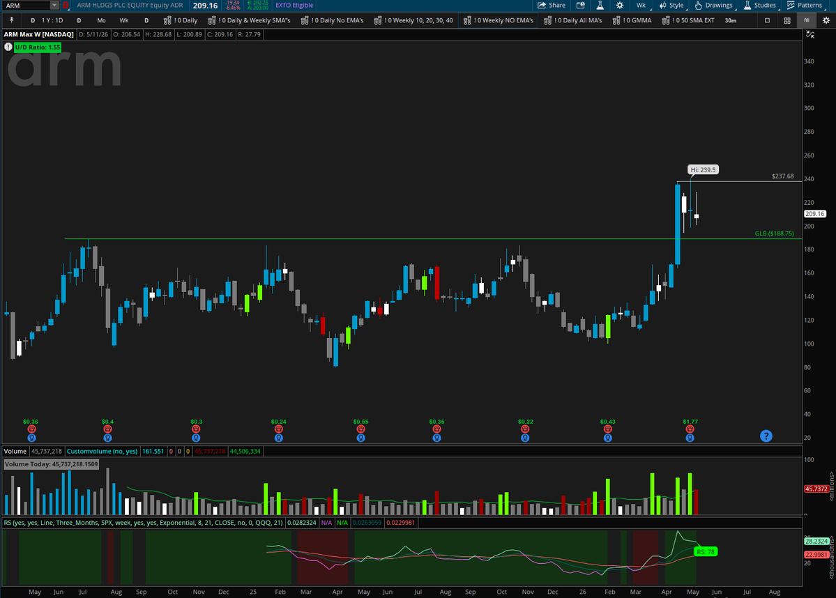Click the 'O: 206.54' open value
836x598 pixels.
[126, 34]
